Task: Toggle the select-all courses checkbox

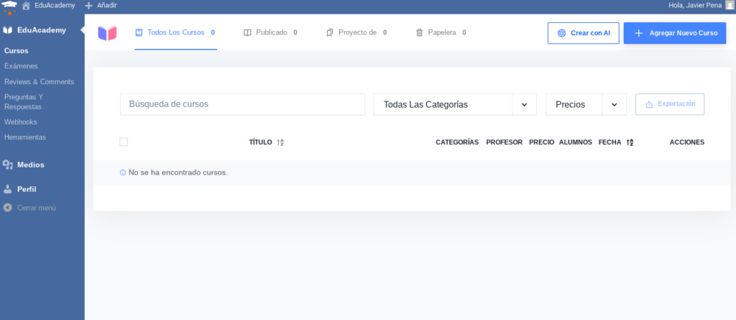Action: (124, 142)
